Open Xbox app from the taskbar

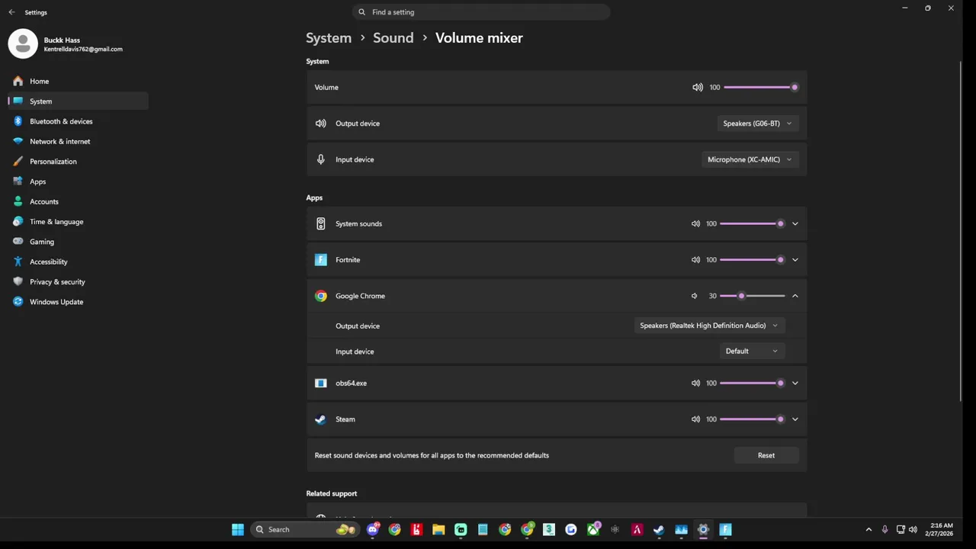[593, 529]
